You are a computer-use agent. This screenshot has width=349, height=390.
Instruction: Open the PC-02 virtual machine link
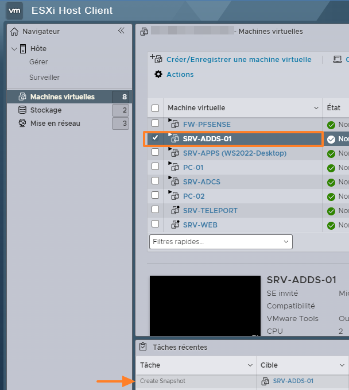coord(193,196)
